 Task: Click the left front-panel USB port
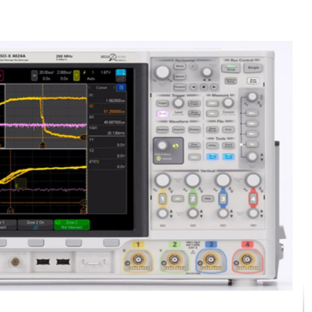tap(43, 262)
